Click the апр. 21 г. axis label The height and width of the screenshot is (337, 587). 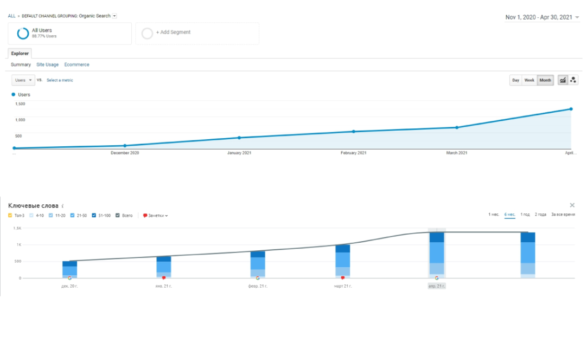[437, 286]
